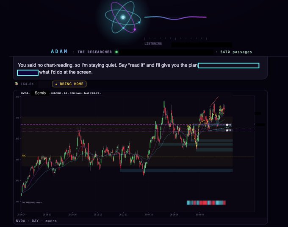Click the voice waveform line

click(x=175, y=18)
